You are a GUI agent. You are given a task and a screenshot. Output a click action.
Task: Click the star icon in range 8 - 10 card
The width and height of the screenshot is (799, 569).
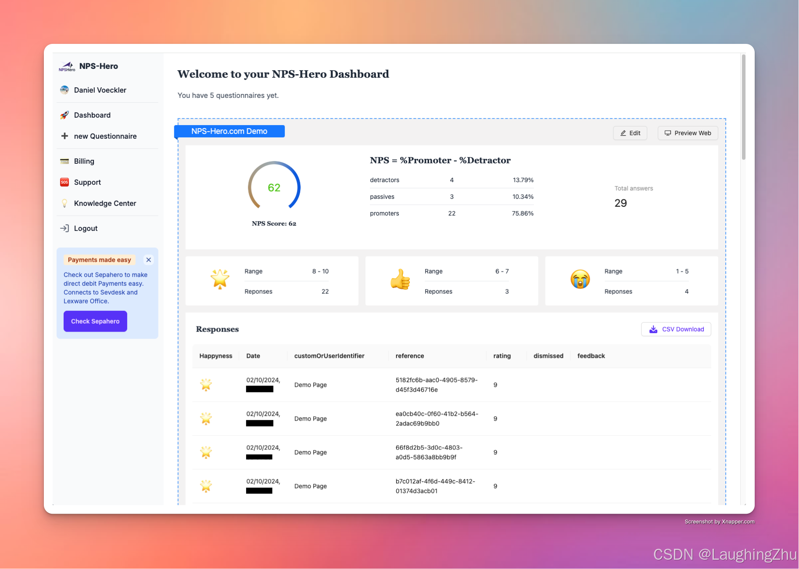[220, 279]
